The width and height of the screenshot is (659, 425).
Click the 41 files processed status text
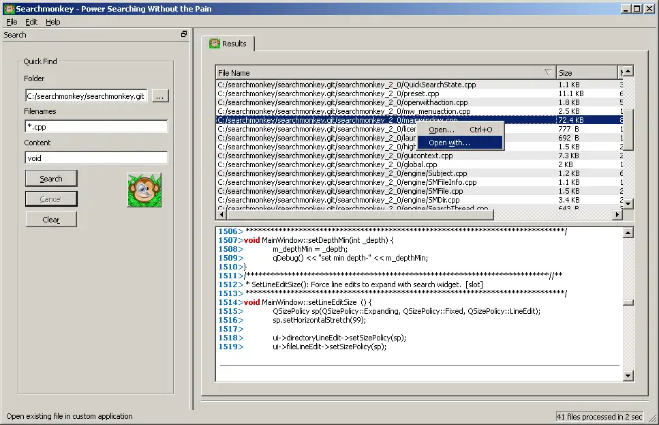point(600,417)
